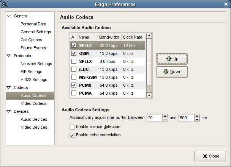
Task: Enable silence detection checkbox
Action: (x=72, y=127)
